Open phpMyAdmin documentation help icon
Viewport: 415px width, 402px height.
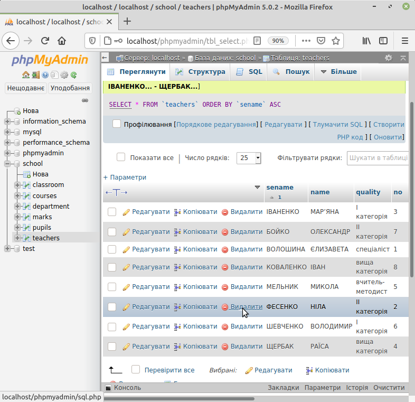[45, 75]
